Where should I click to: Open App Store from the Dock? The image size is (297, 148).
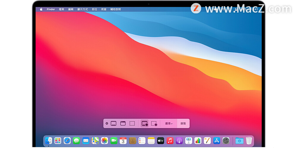pyautogui.click(x=217, y=141)
